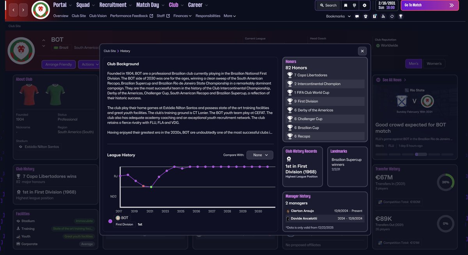468x255 pixels.
Task: Go back with the left arrow button
Action: coord(14,10)
